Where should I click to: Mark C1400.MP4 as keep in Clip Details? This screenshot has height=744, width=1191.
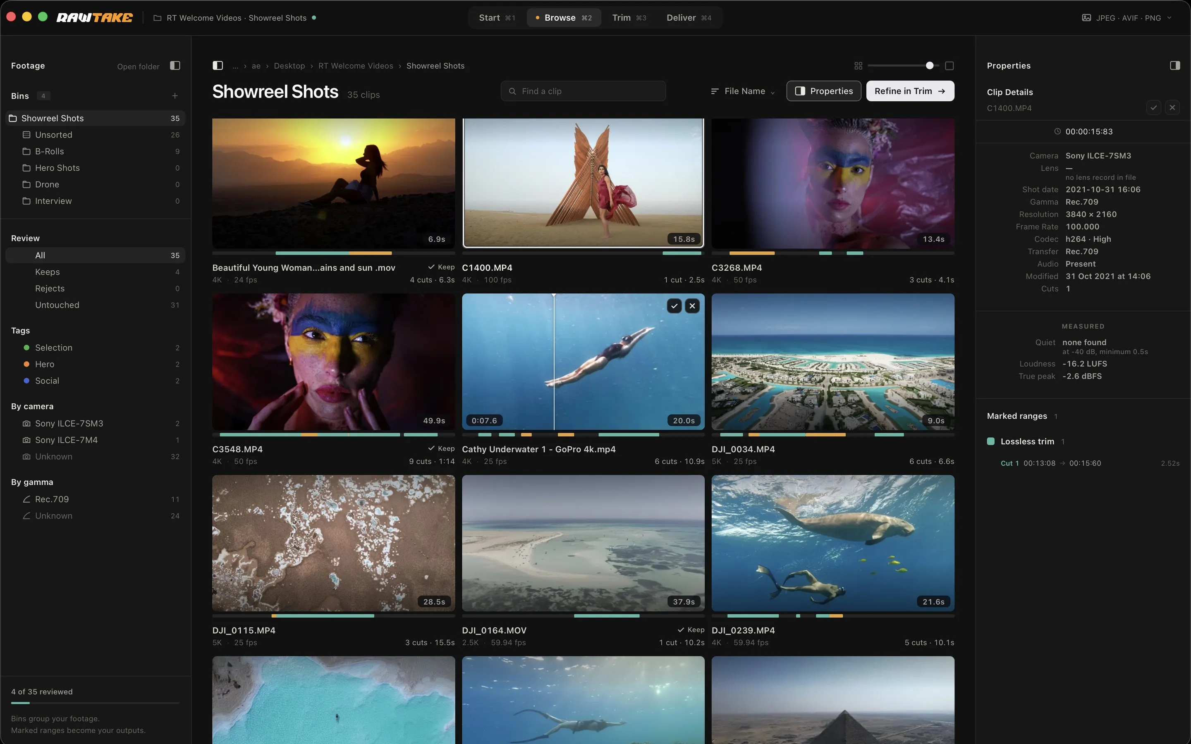[1154, 107]
